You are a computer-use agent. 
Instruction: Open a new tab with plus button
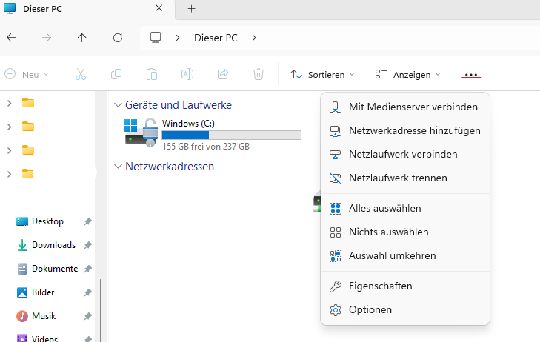click(191, 9)
